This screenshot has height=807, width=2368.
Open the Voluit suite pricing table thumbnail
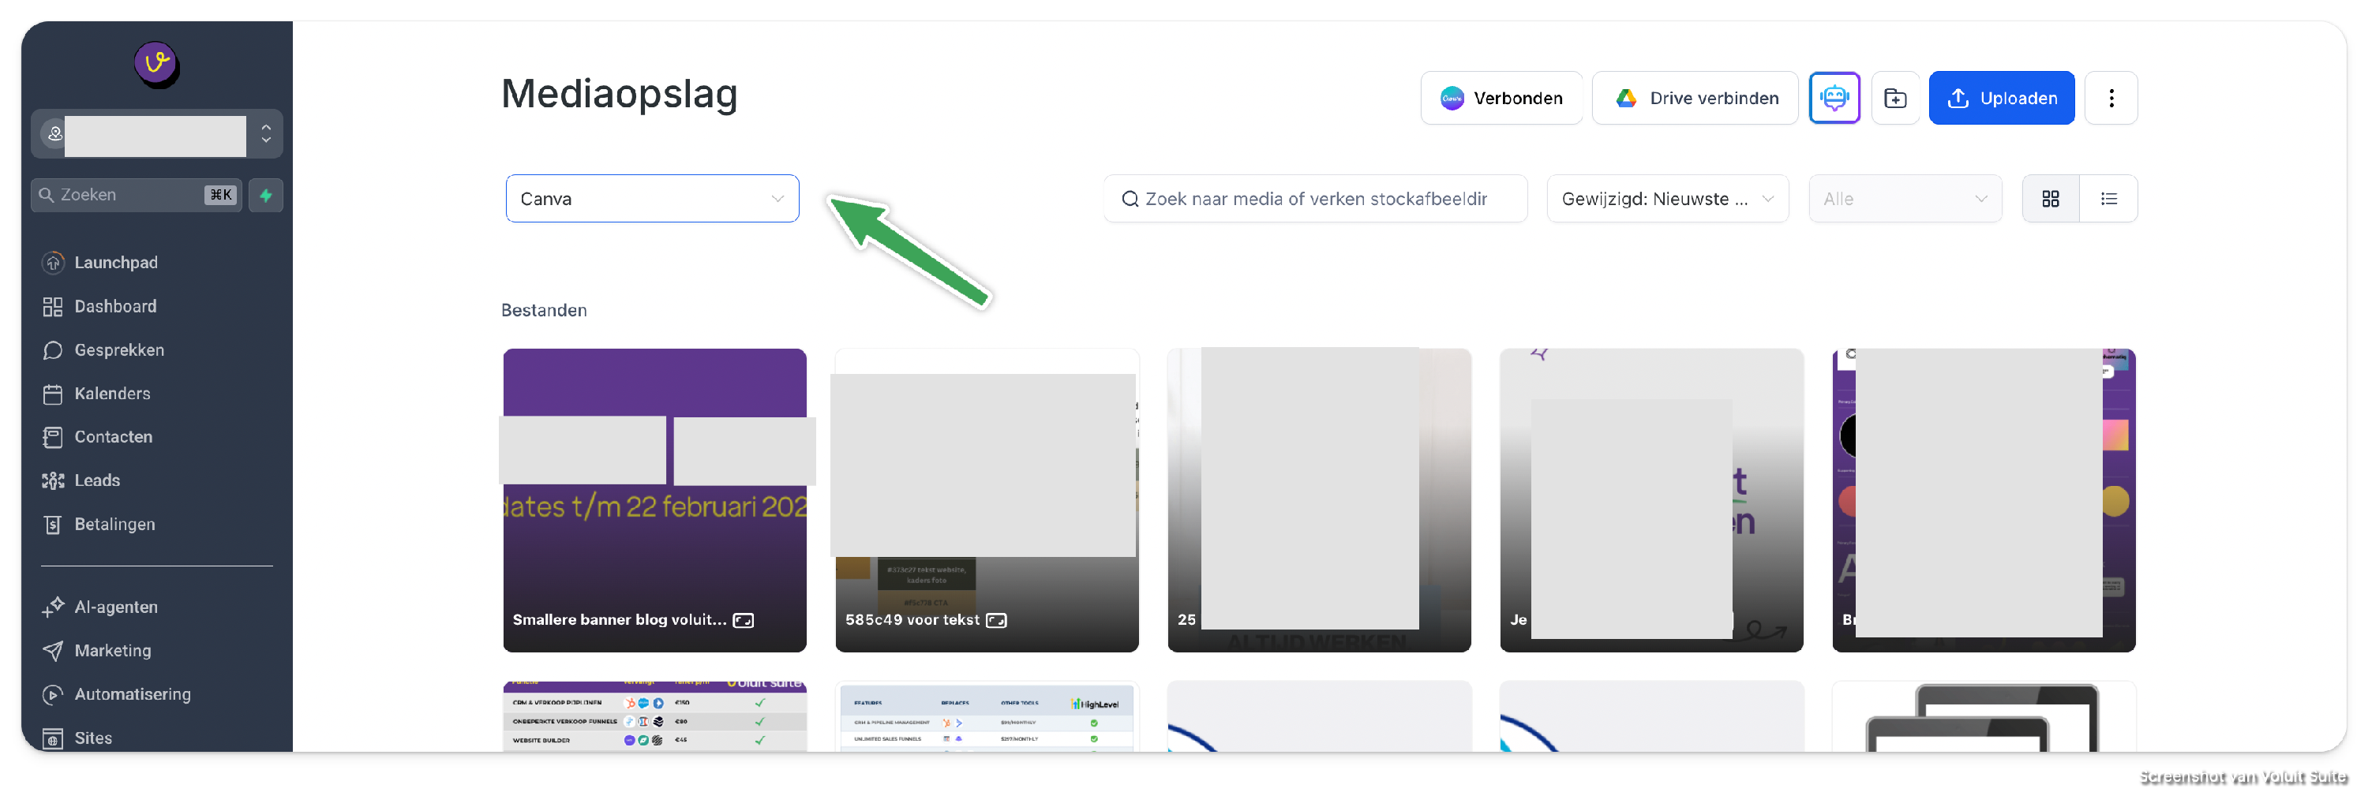pos(654,717)
